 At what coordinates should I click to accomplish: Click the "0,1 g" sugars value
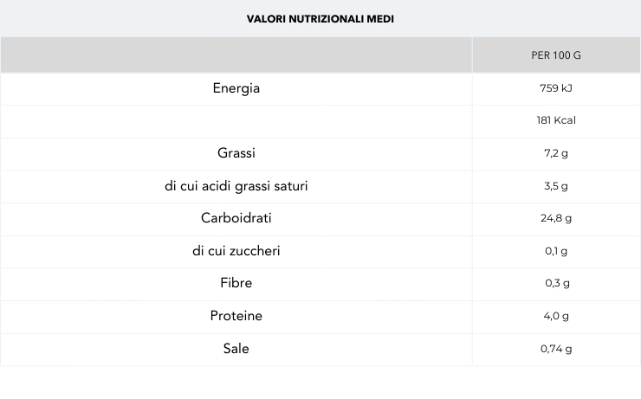[x=556, y=251]
